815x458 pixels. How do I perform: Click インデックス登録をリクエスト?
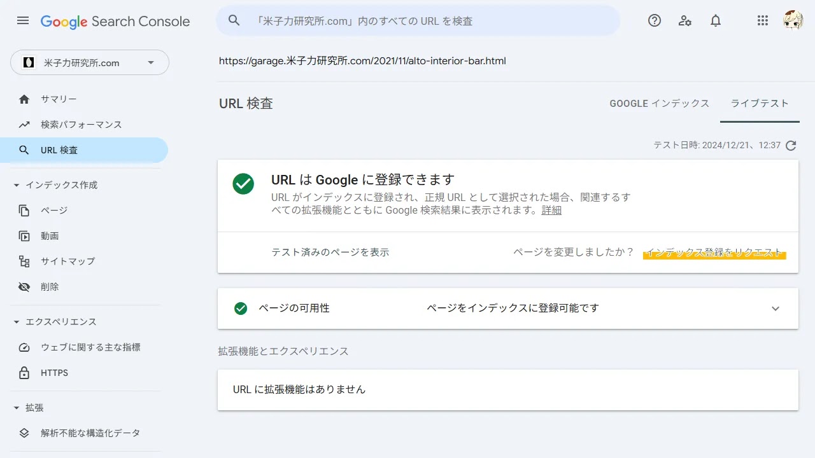click(x=714, y=253)
